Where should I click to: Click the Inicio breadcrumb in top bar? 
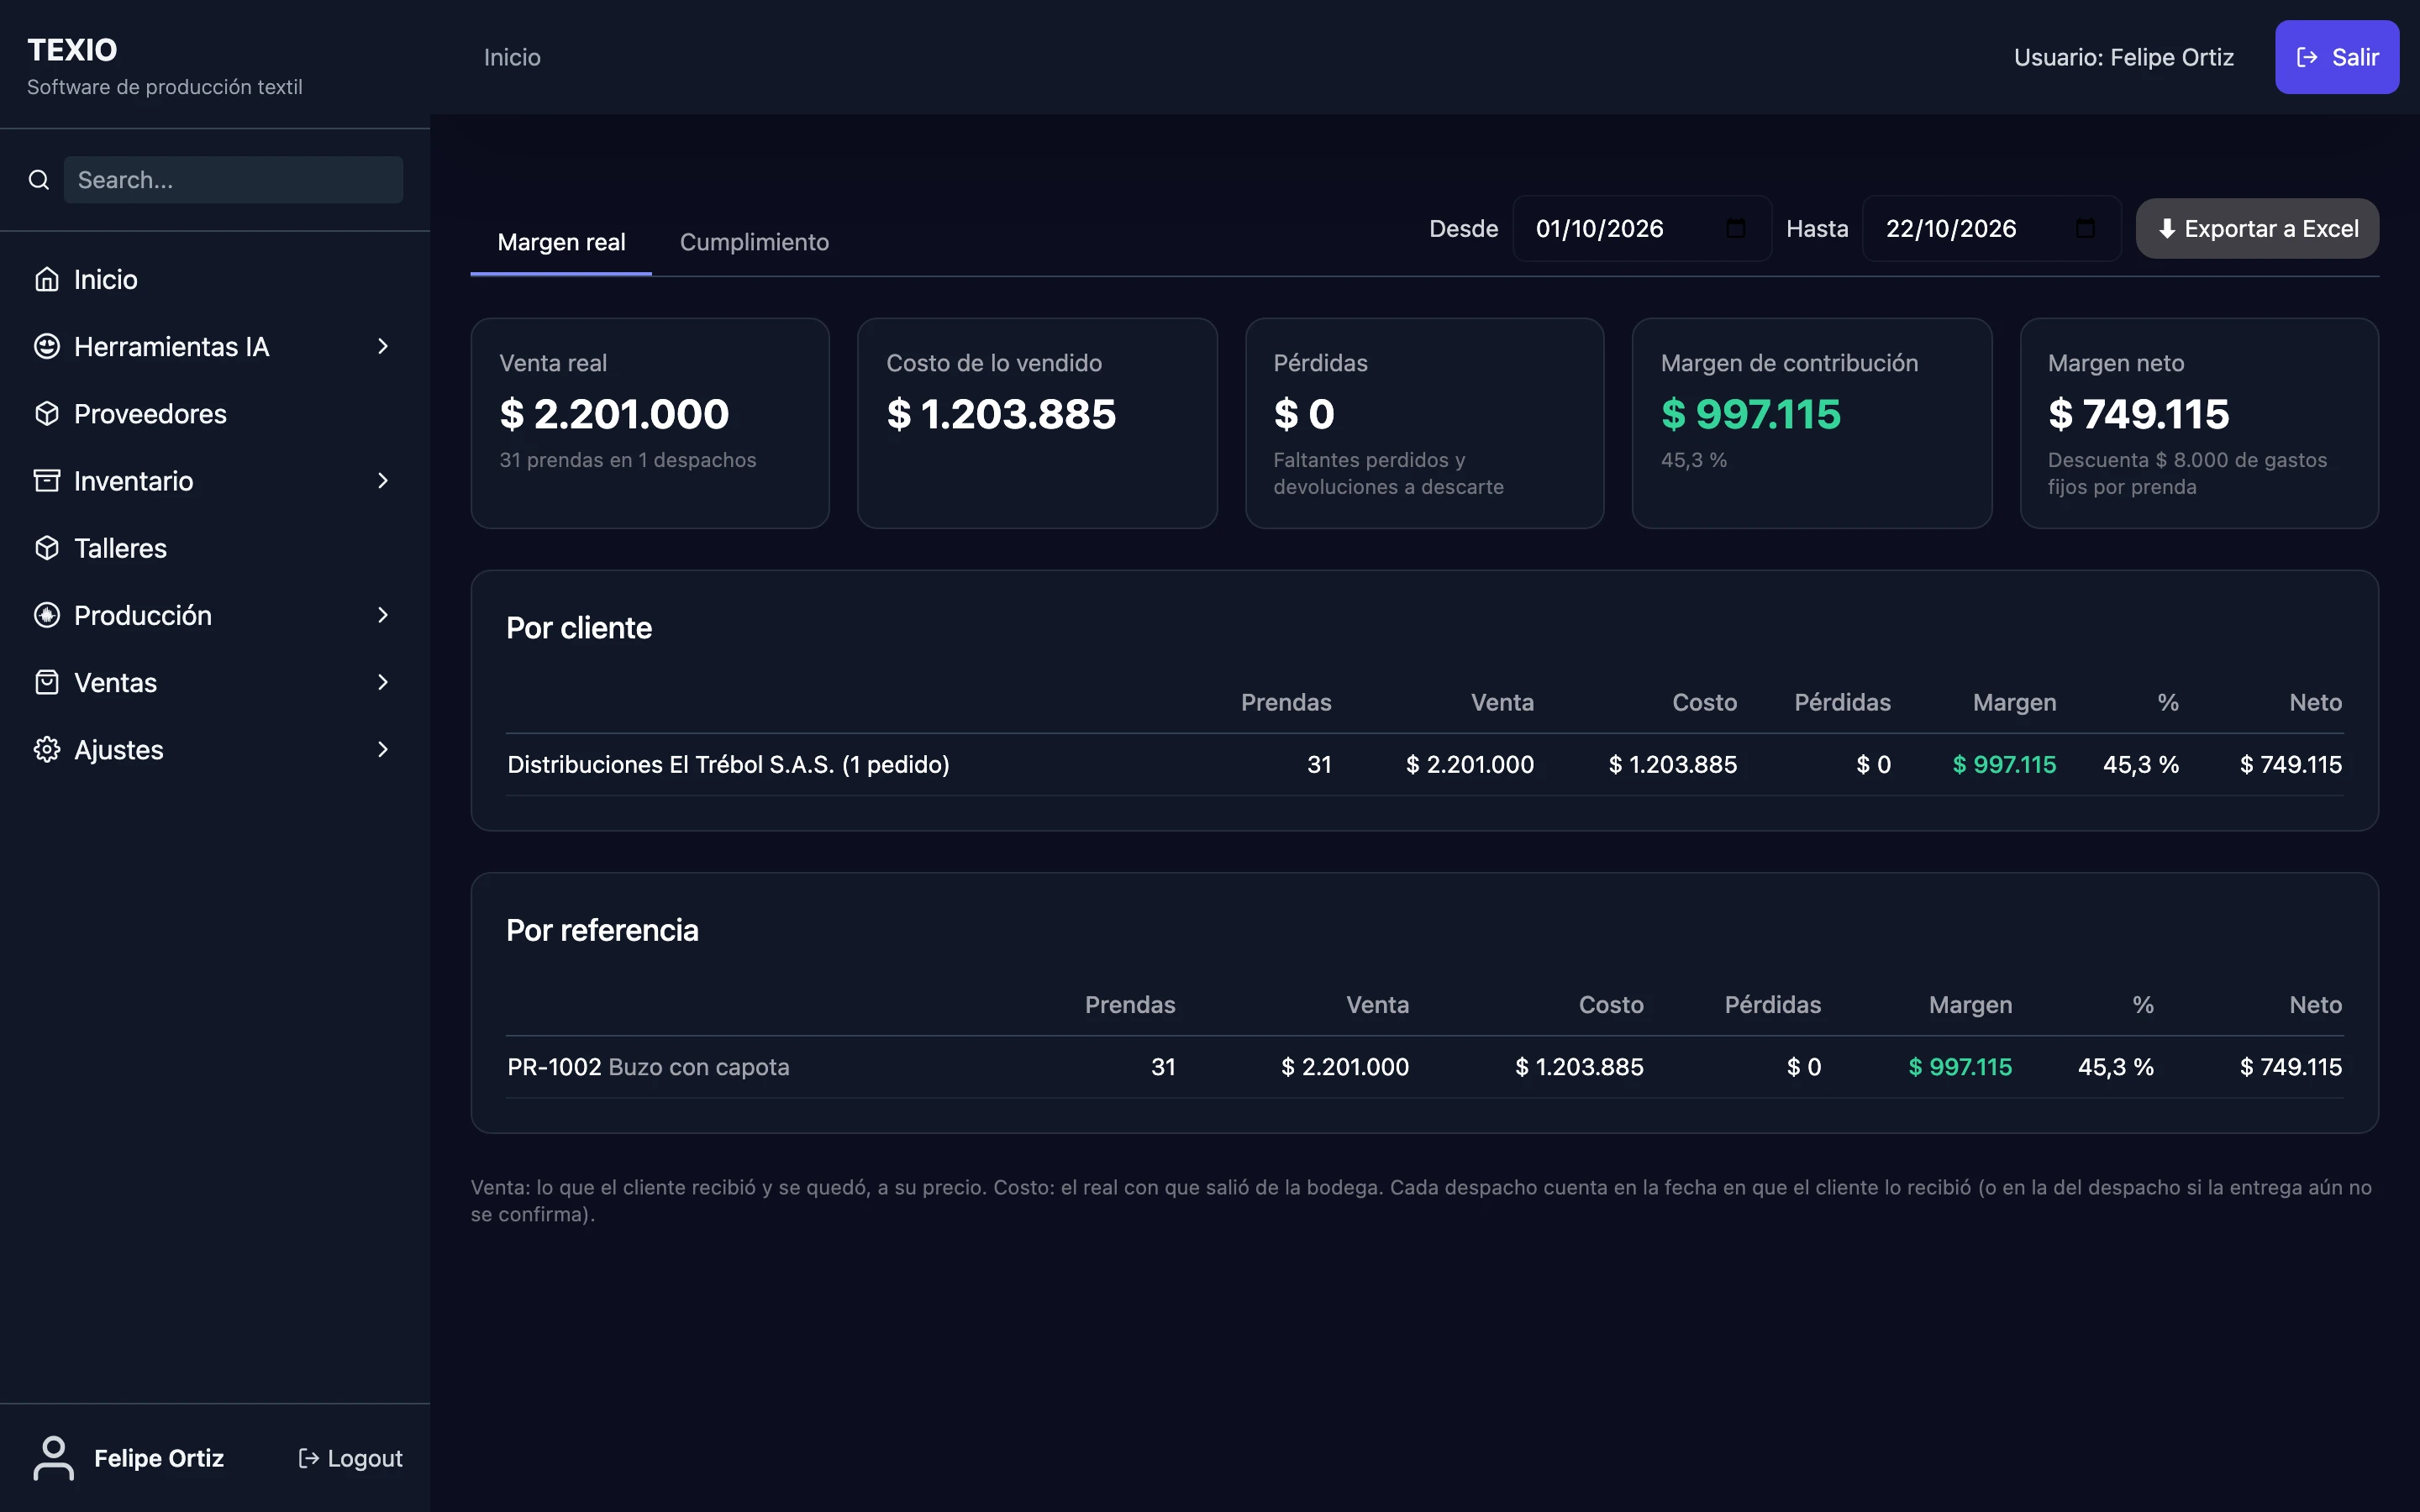pos(512,57)
